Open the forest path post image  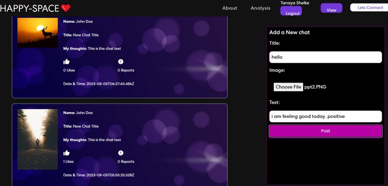pyautogui.click(x=38, y=139)
